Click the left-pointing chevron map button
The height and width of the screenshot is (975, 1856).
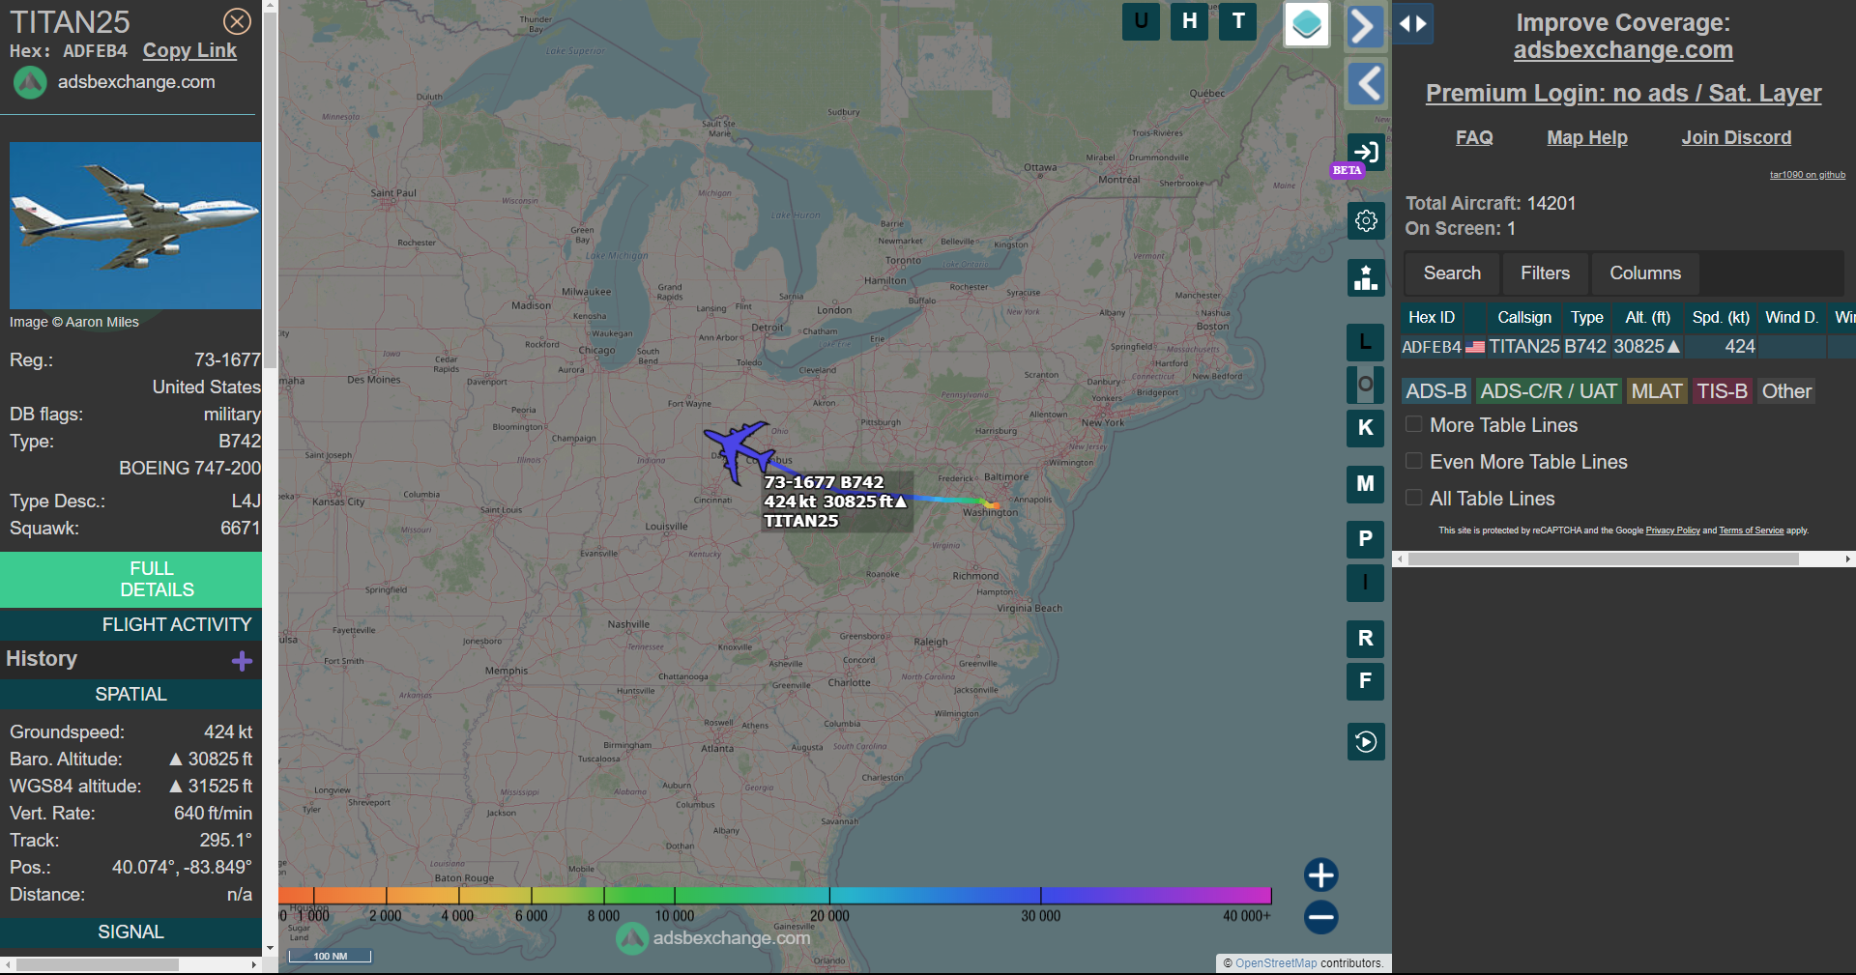click(x=1367, y=84)
